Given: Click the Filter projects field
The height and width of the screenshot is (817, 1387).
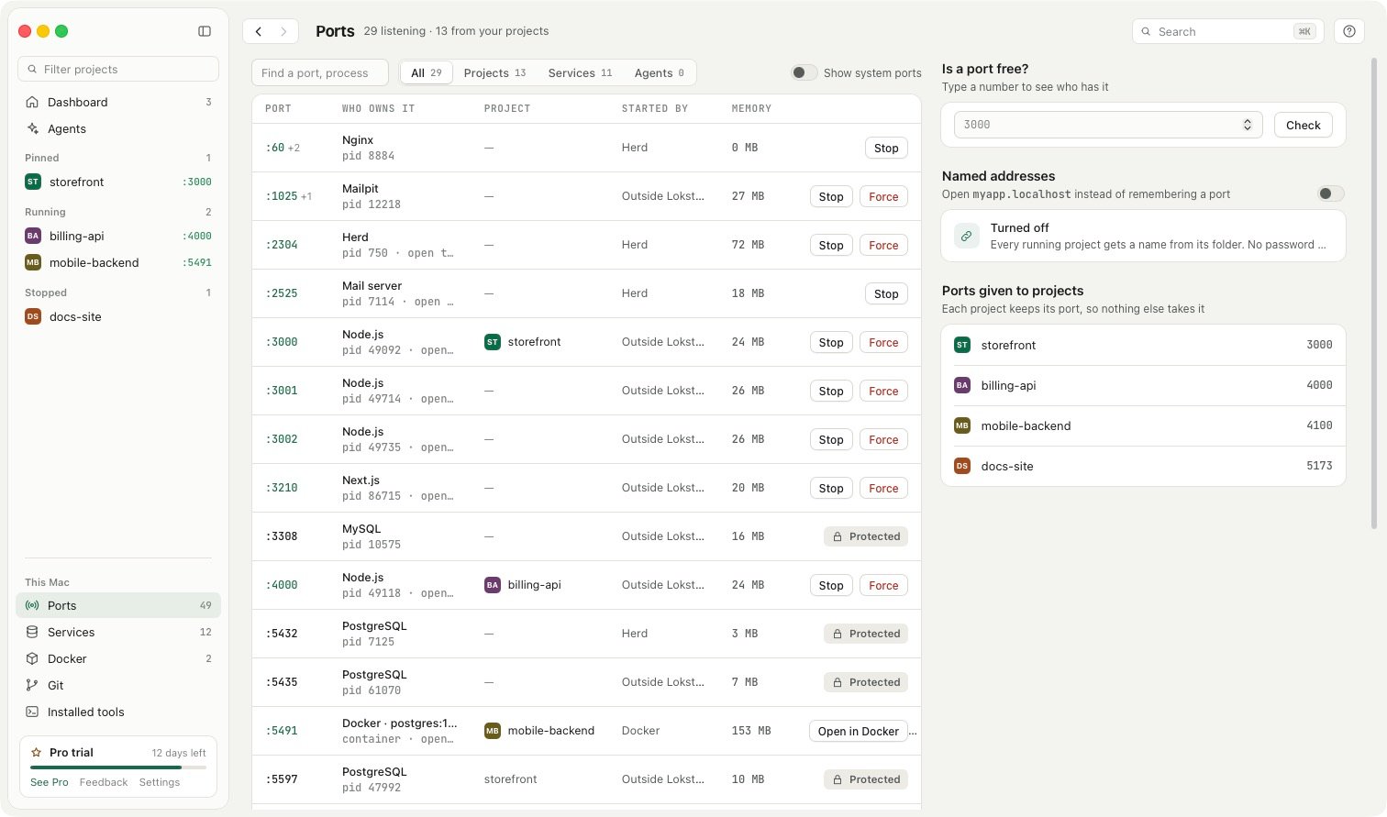Looking at the screenshot, I should pos(118,69).
